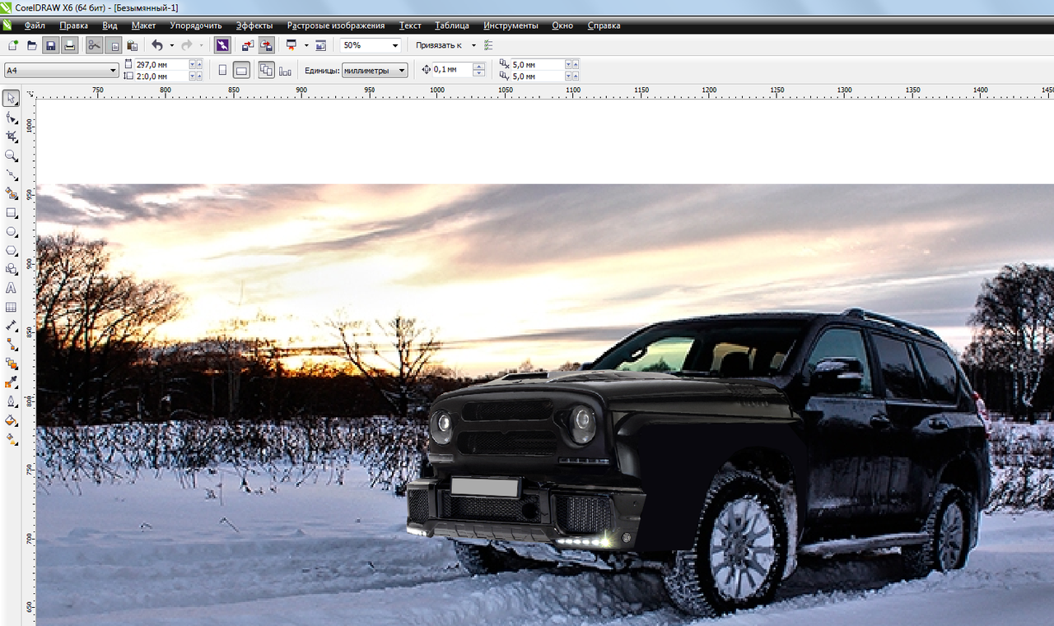Select the Polygon tool
The height and width of the screenshot is (626, 1054).
(x=12, y=250)
